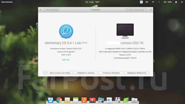Open the Multitasking View dock icon

(x=51, y=100)
